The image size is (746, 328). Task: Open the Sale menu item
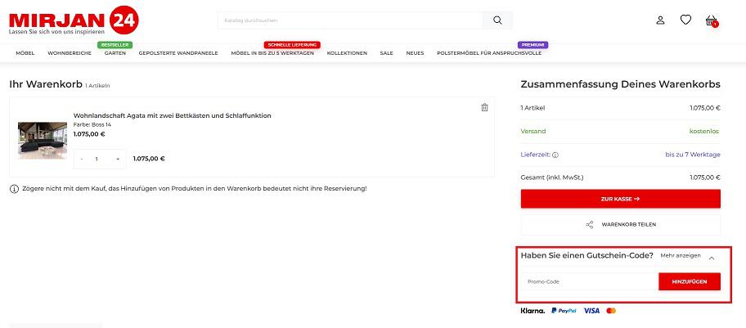(x=386, y=53)
